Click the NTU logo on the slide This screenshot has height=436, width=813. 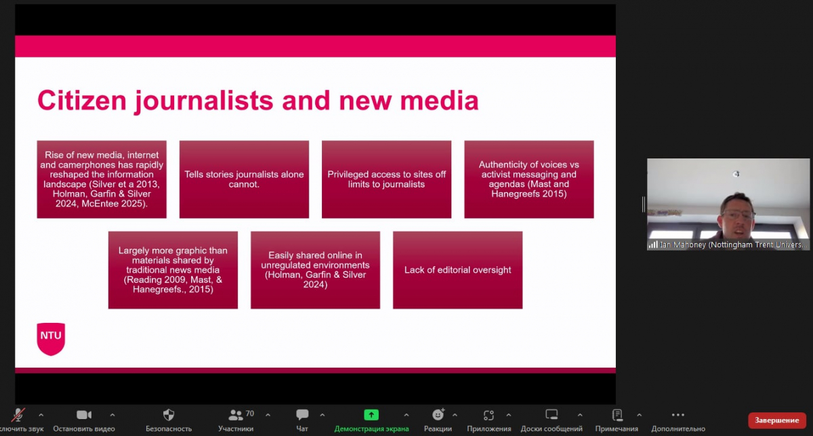pyautogui.click(x=51, y=338)
